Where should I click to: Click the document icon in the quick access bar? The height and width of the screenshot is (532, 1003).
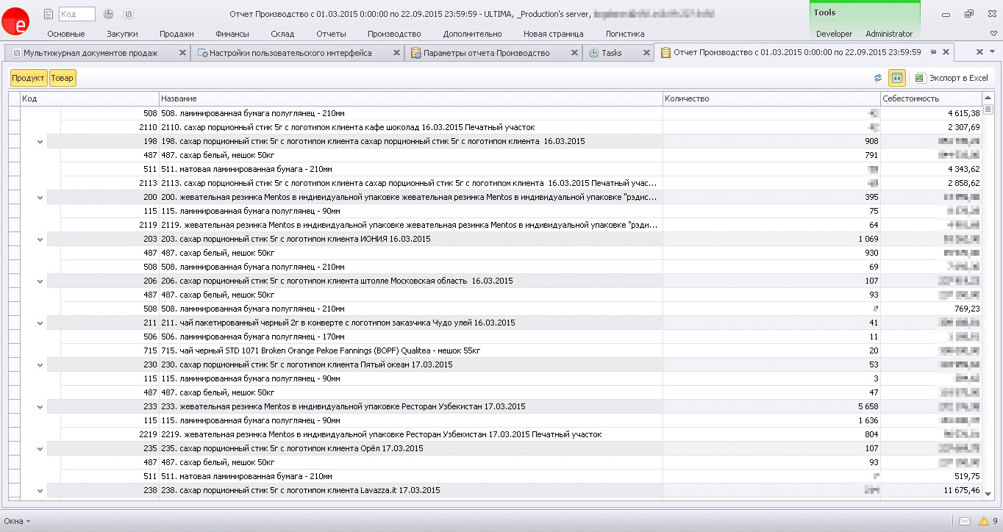49,14
